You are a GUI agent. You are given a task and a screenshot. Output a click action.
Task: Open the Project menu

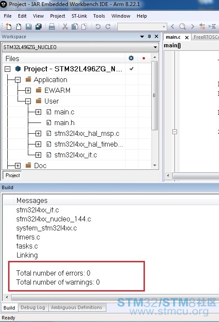[57, 16]
